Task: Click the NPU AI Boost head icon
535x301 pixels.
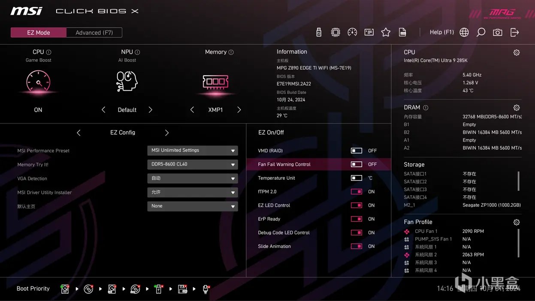Action: [x=127, y=81]
